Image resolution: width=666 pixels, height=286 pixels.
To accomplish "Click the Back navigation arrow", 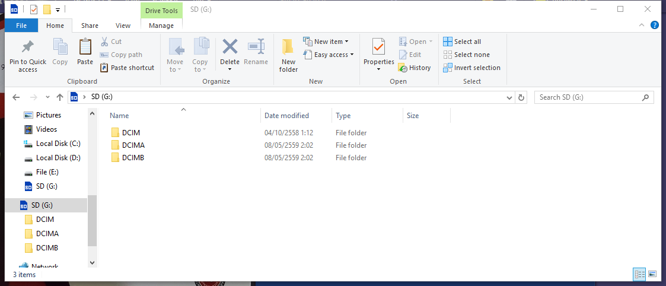I will (16, 97).
